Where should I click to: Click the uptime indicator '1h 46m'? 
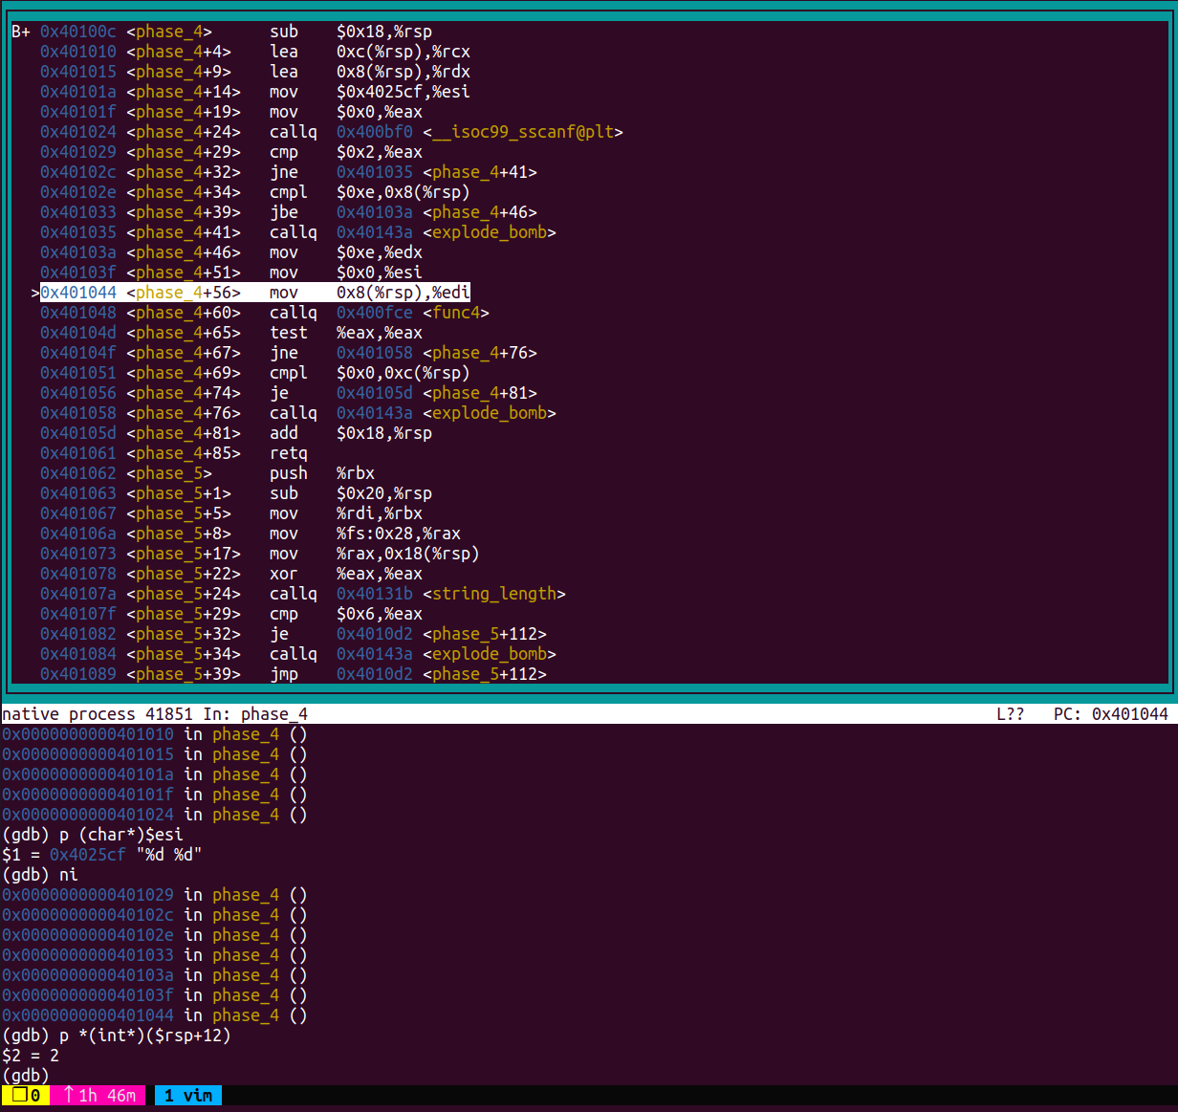tap(98, 1095)
